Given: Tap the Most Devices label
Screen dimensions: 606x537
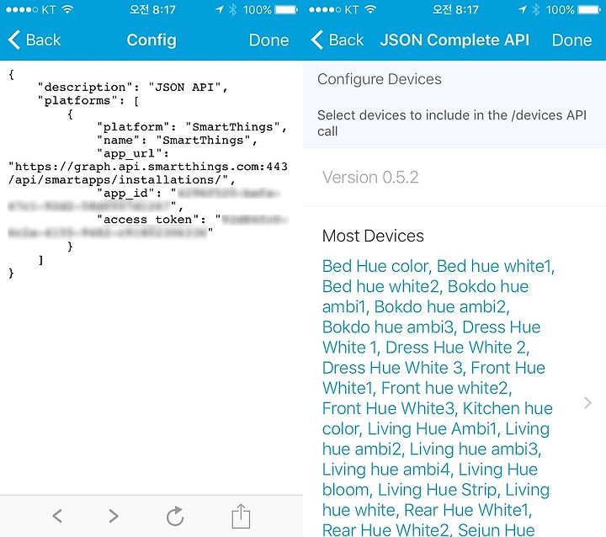Looking at the screenshot, I should pyautogui.click(x=373, y=236).
